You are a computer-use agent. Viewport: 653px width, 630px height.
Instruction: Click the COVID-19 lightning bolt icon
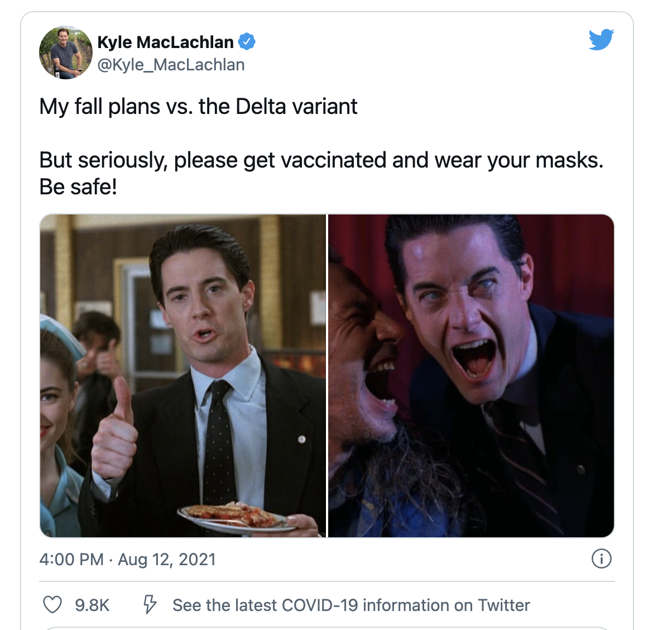(149, 604)
